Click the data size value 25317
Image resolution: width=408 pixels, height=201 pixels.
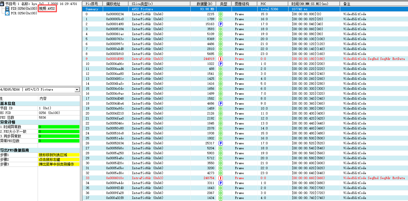click(210, 143)
